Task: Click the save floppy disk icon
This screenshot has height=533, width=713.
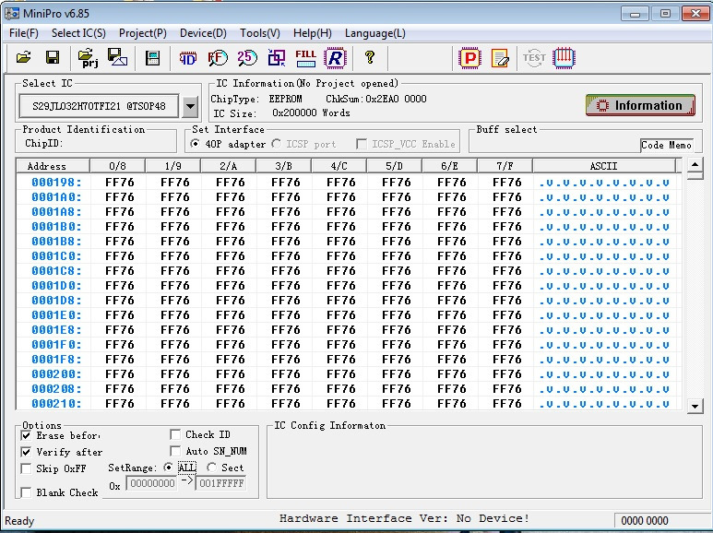Action: coord(53,57)
